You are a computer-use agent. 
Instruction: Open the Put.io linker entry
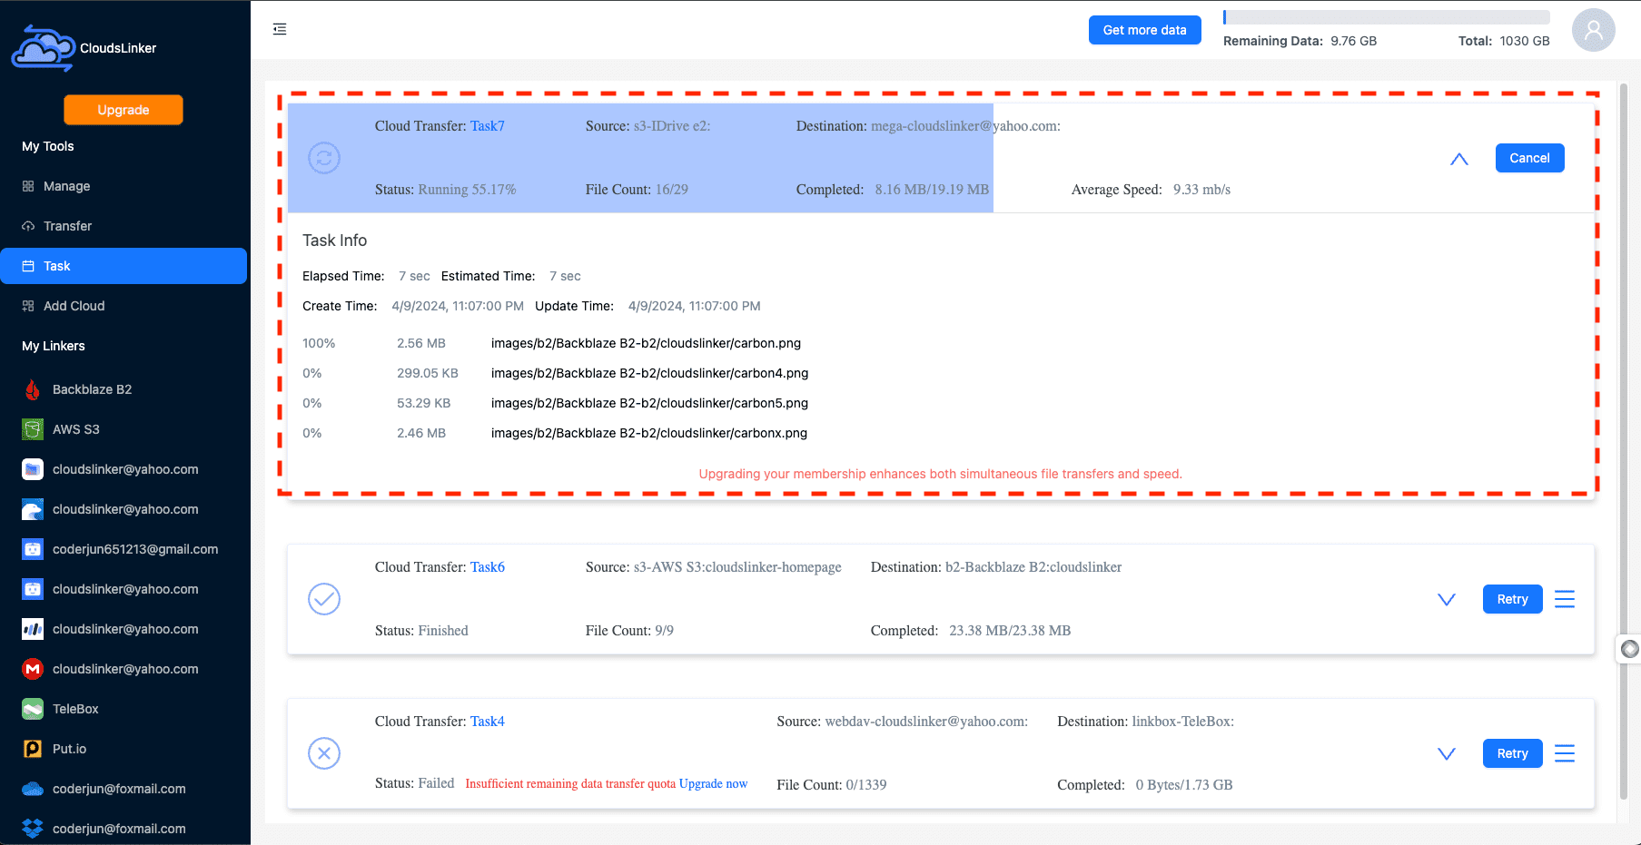[124, 749]
